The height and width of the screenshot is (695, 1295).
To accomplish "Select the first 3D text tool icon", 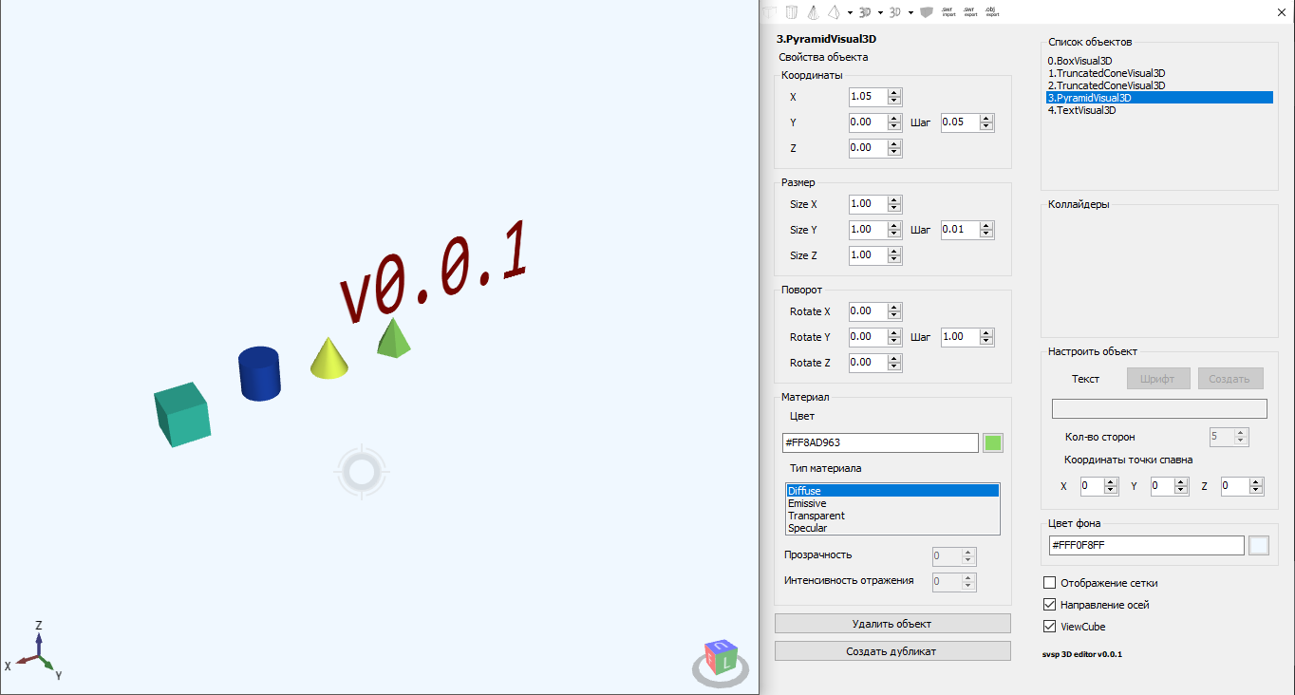I will (x=865, y=11).
